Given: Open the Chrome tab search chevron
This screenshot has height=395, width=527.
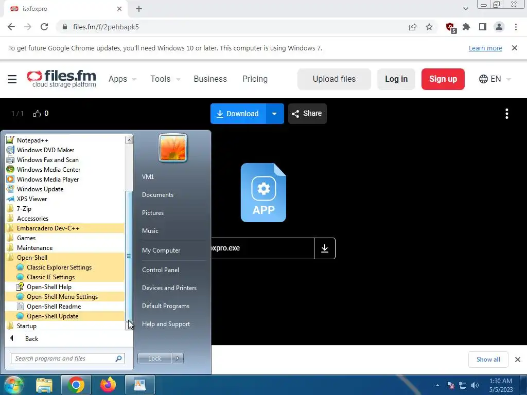Looking at the screenshot, I should point(465,9).
